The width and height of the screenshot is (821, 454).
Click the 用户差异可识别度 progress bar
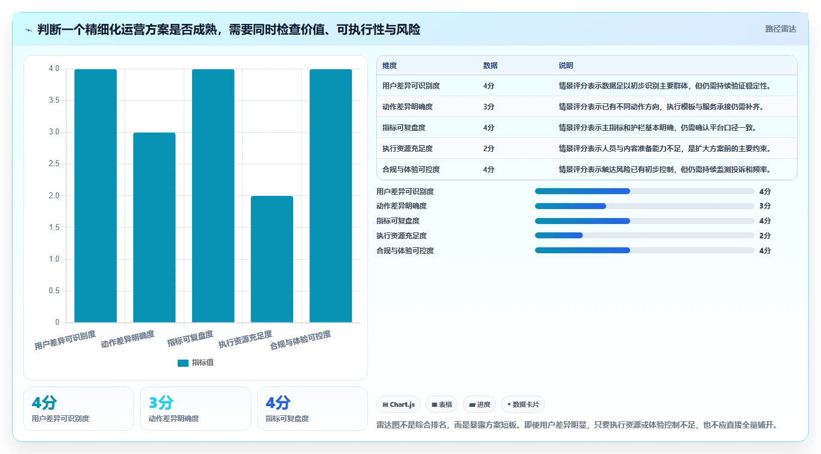644,191
